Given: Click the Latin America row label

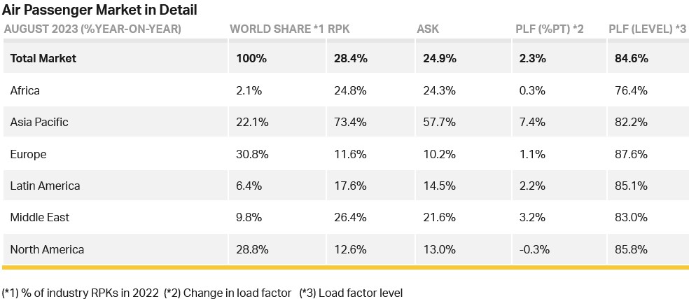Looking at the screenshot, I should coord(46,186).
